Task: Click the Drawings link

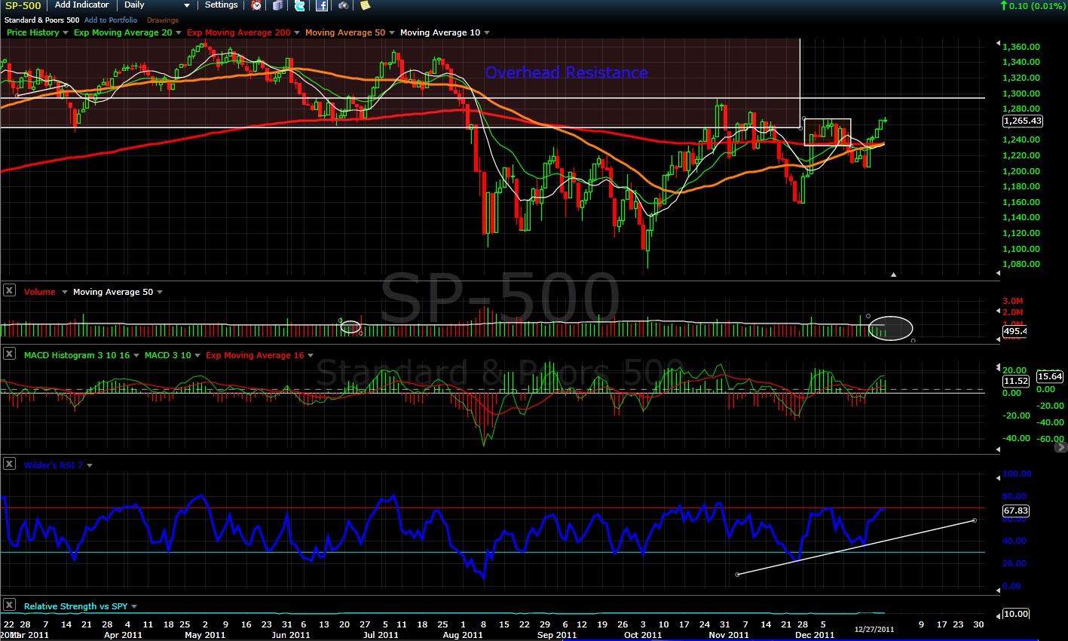Action: [163, 20]
